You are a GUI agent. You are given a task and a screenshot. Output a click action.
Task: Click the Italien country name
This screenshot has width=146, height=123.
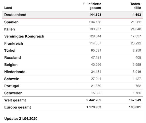10,29
